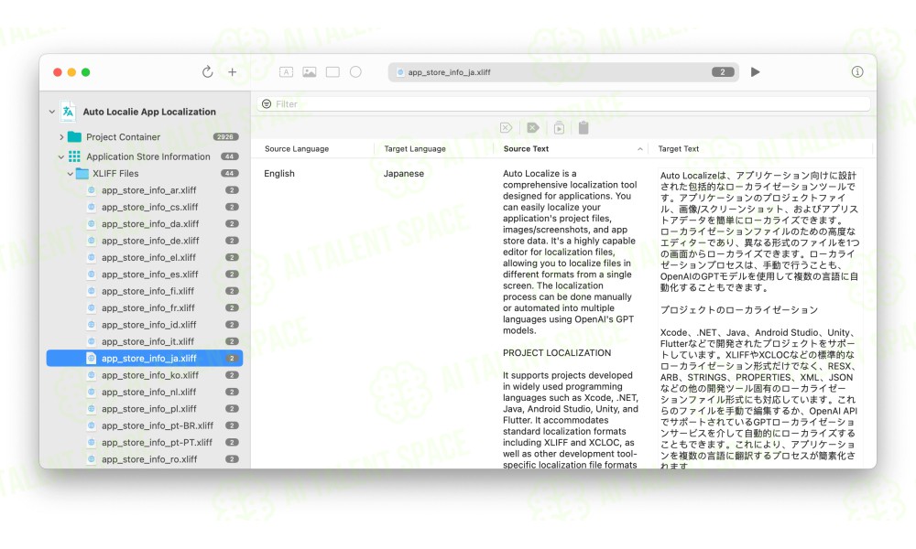Click the 2926 badge on Project Container

(225, 137)
